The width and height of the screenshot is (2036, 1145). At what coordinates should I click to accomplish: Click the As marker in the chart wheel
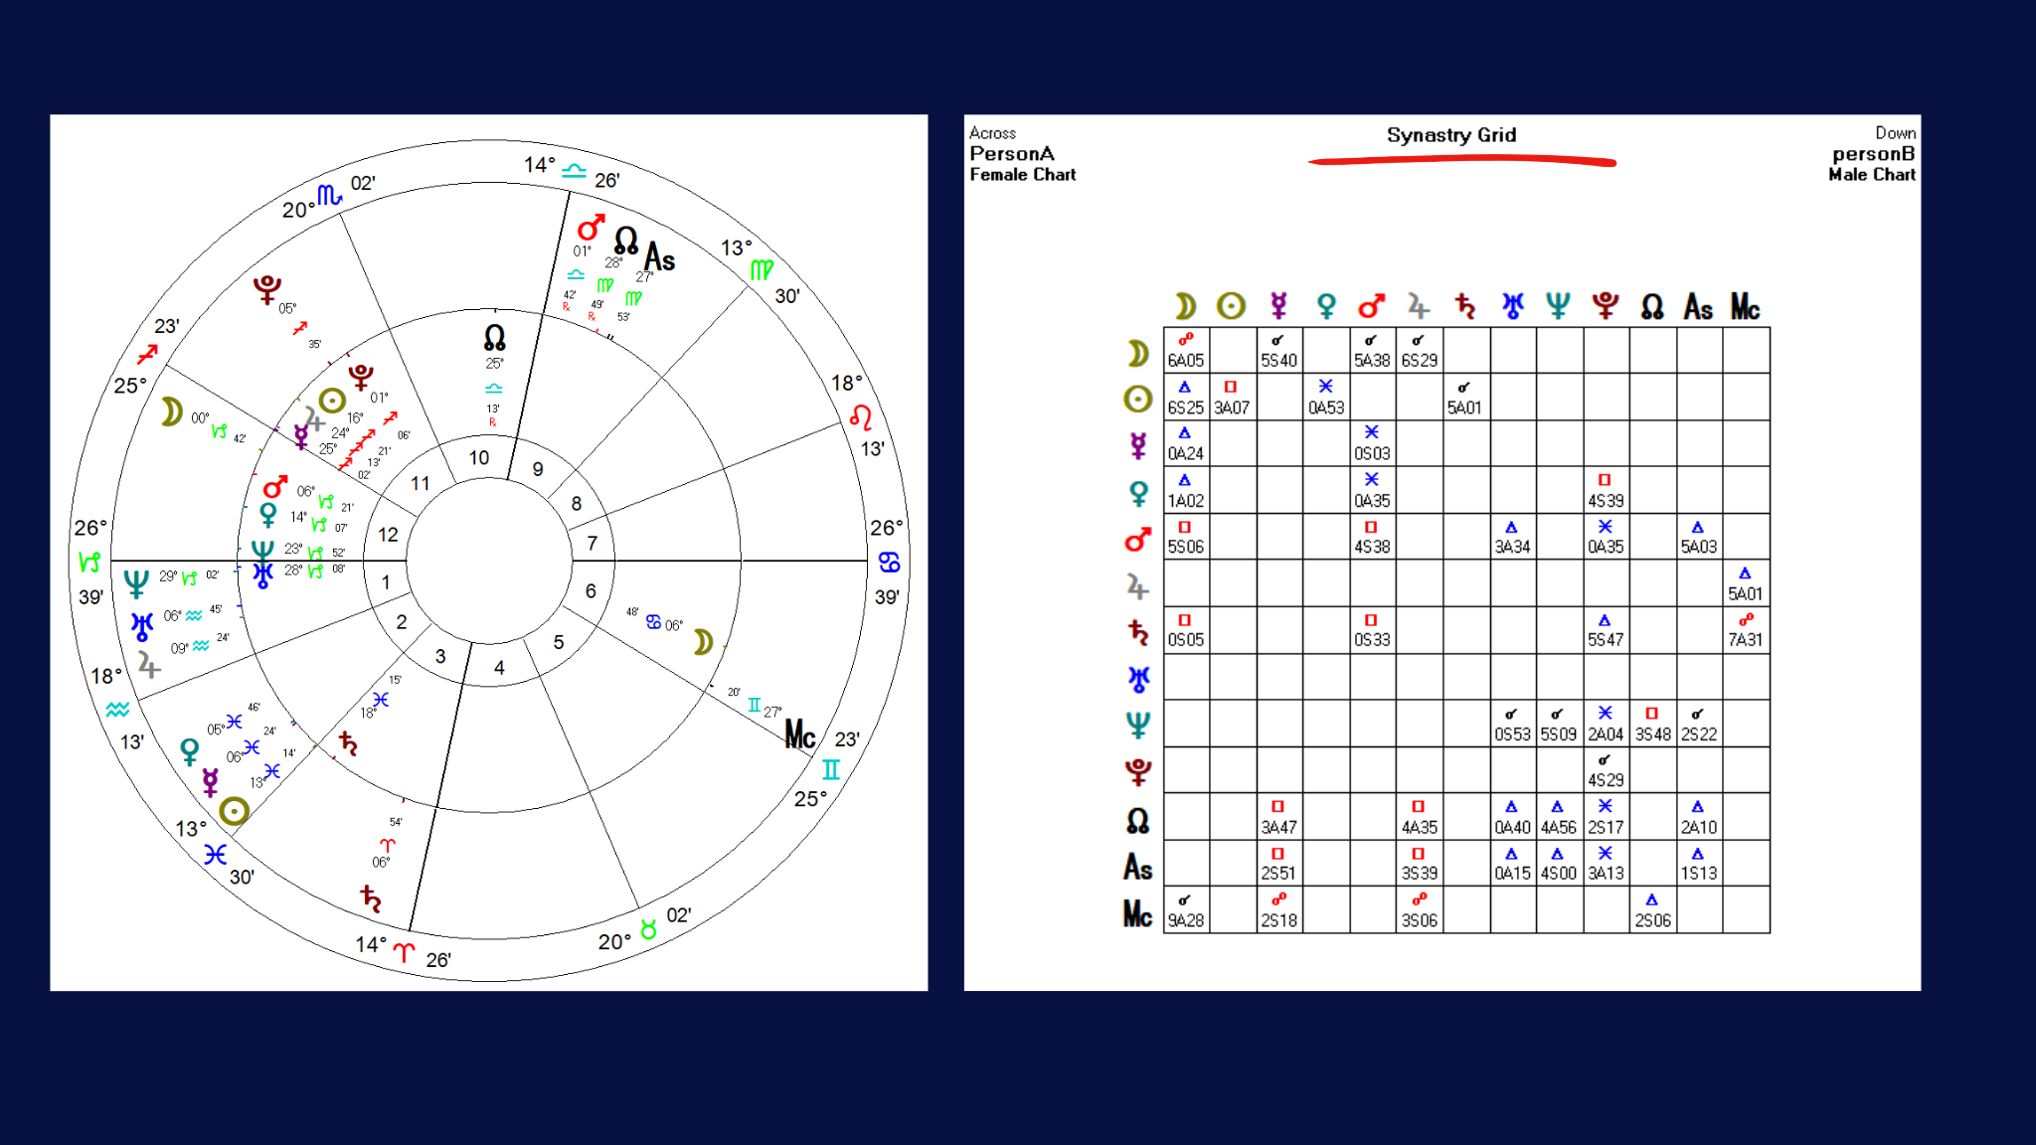pos(660,256)
